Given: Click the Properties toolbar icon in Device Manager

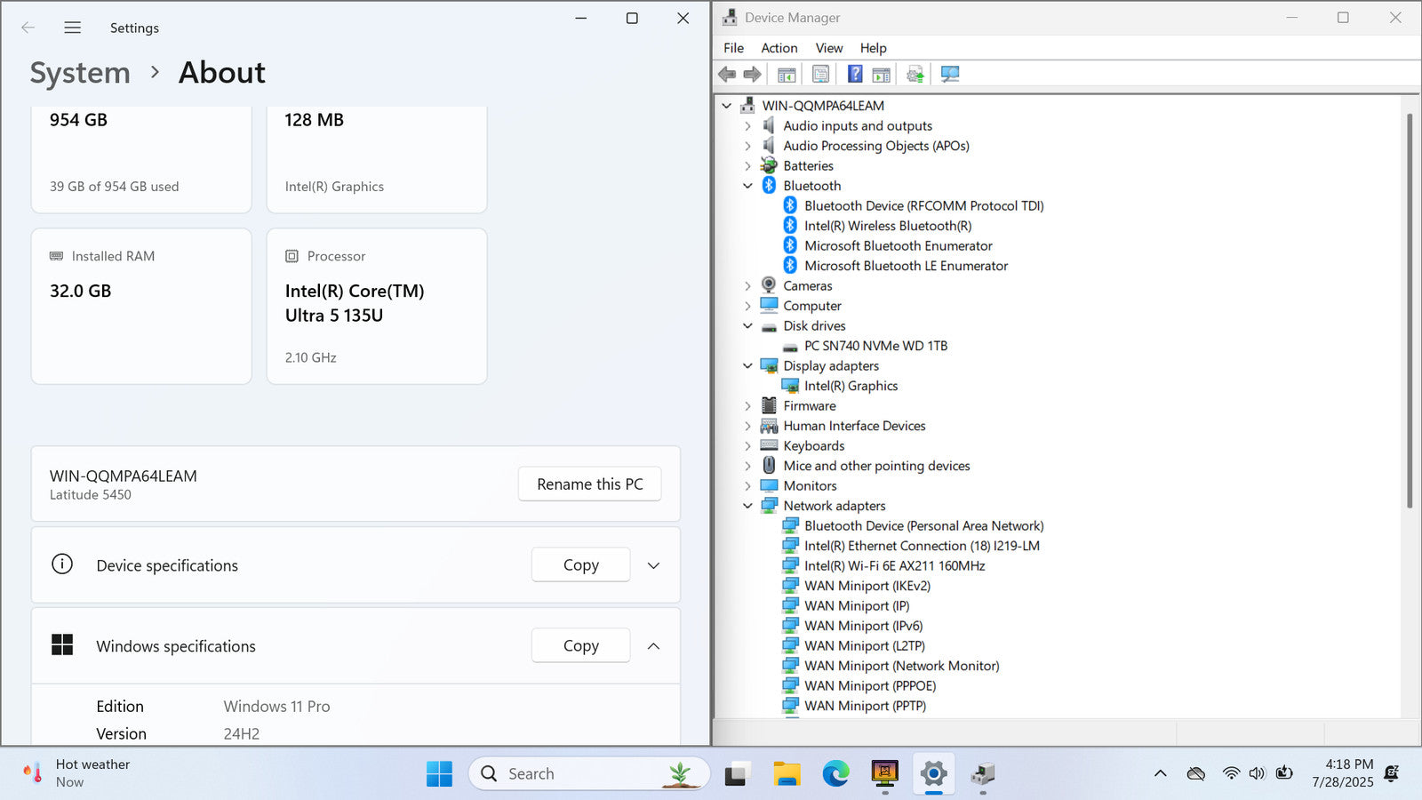Looking at the screenshot, I should pyautogui.click(x=820, y=75).
